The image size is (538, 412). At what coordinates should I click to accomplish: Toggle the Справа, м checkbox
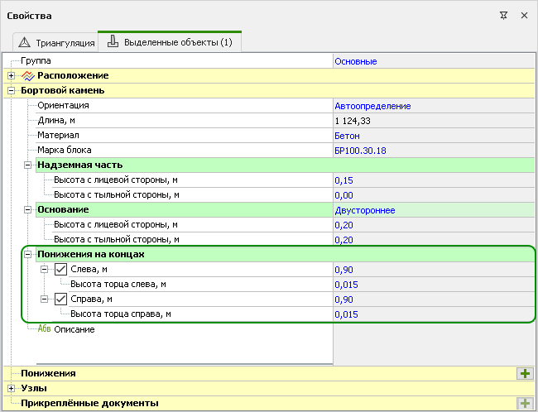[61, 299]
